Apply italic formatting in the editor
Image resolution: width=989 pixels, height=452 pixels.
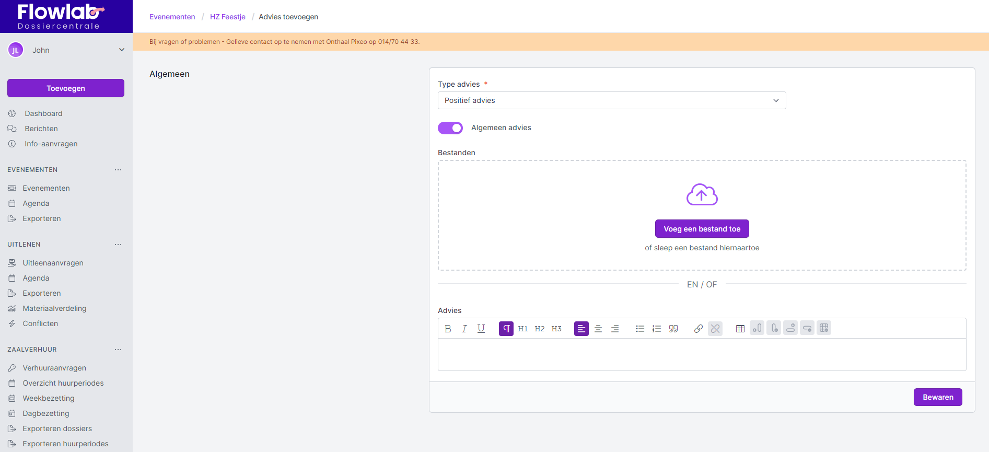tap(464, 329)
